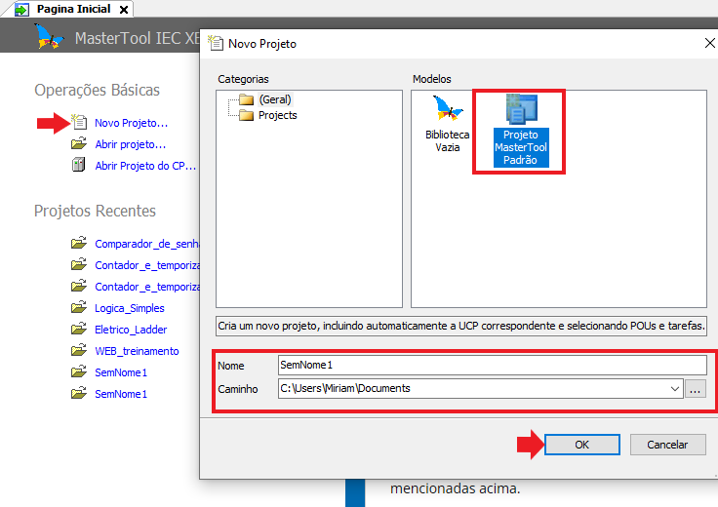Image resolution: width=718 pixels, height=507 pixels.
Task: Close the Pagina Inicial tab
Action: click(124, 9)
